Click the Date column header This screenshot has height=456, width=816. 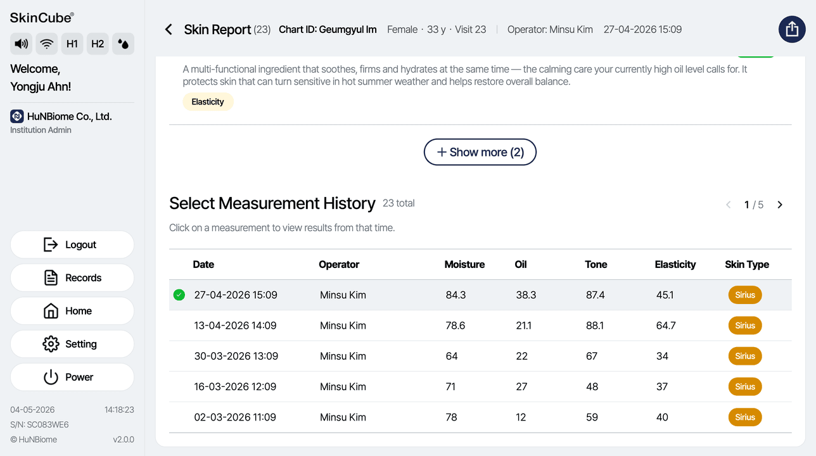[203, 264]
